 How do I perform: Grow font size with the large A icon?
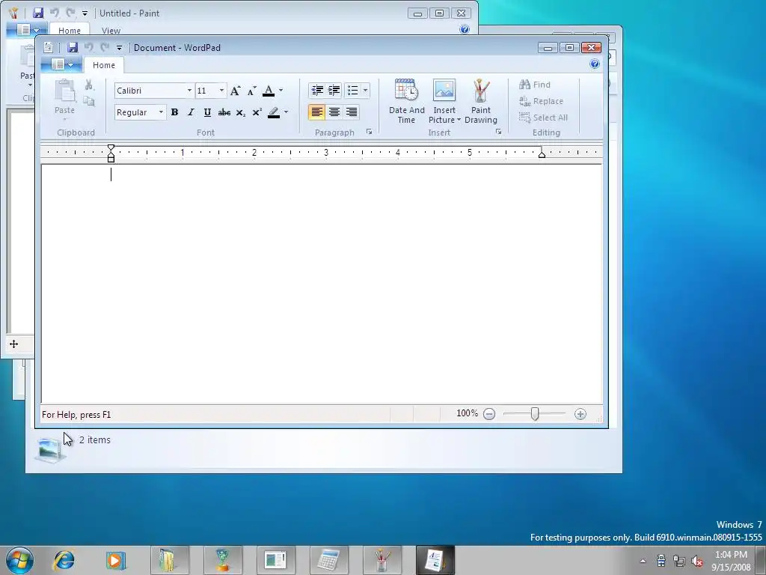pyautogui.click(x=236, y=91)
